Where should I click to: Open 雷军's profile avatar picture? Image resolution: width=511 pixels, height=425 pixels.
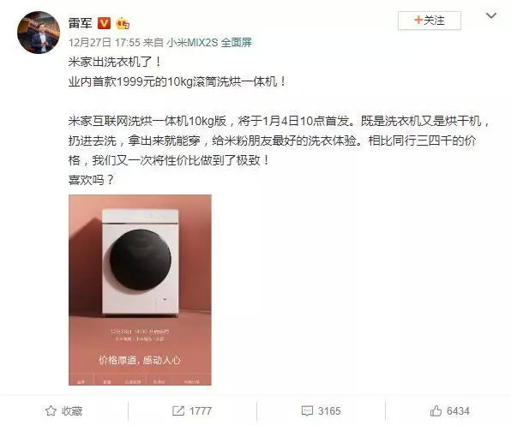coord(39,33)
